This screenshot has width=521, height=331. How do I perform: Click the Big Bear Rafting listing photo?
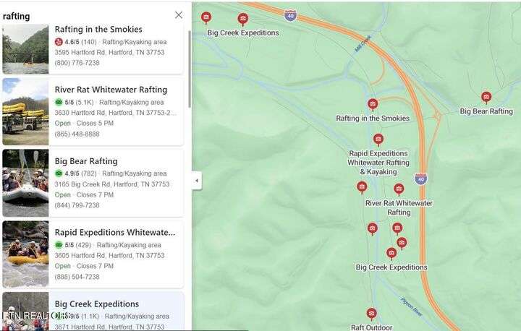coord(25,183)
